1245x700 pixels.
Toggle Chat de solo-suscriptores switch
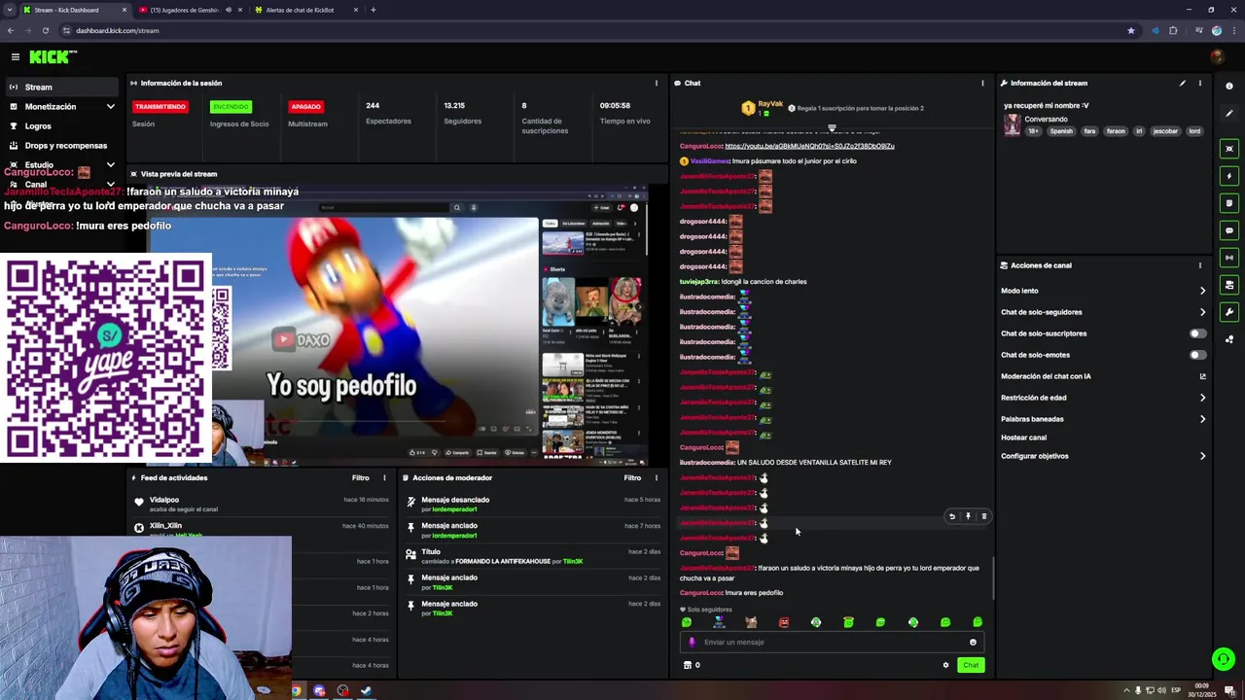pos(1198,333)
